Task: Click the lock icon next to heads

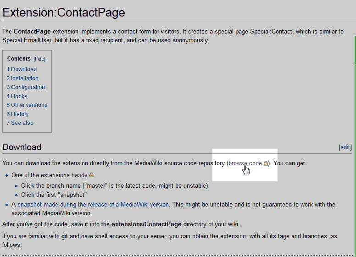Action: click(91, 175)
